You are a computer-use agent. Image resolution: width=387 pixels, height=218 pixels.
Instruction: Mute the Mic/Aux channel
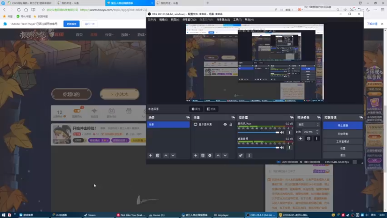tap(282, 132)
